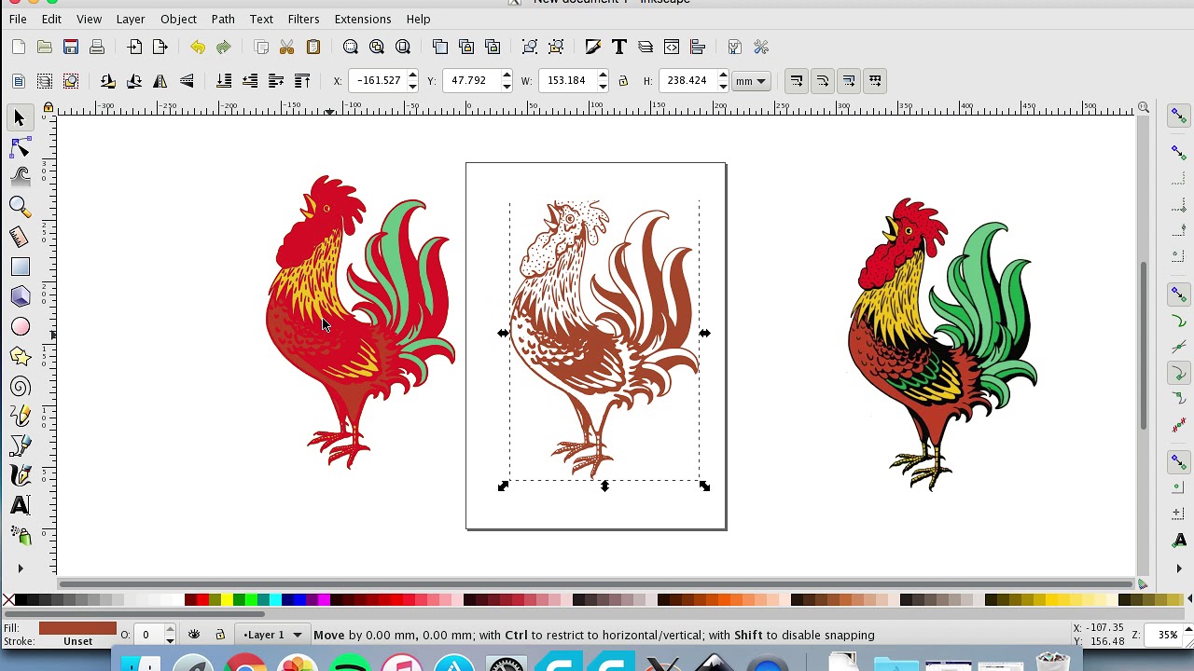Image resolution: width=1194 pixels, height=671 pixels.
Task: Open the Filters menu
Action: 303,19
